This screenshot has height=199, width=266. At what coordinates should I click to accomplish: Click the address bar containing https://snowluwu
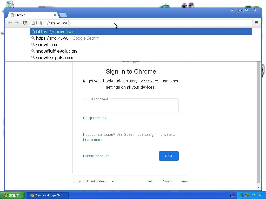click(x=141, y=23)
